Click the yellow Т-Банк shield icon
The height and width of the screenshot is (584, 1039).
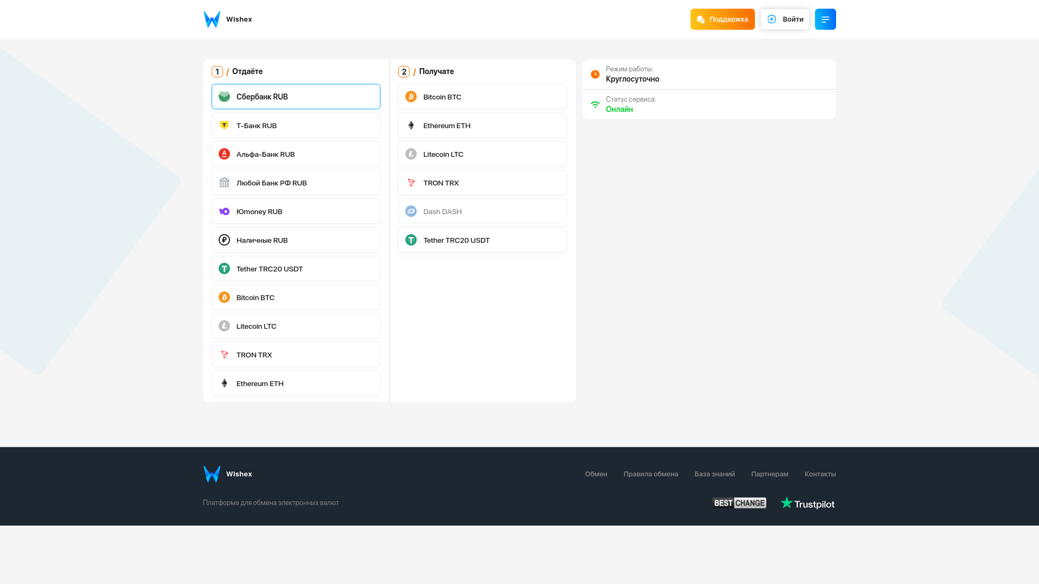click(224, 125)
